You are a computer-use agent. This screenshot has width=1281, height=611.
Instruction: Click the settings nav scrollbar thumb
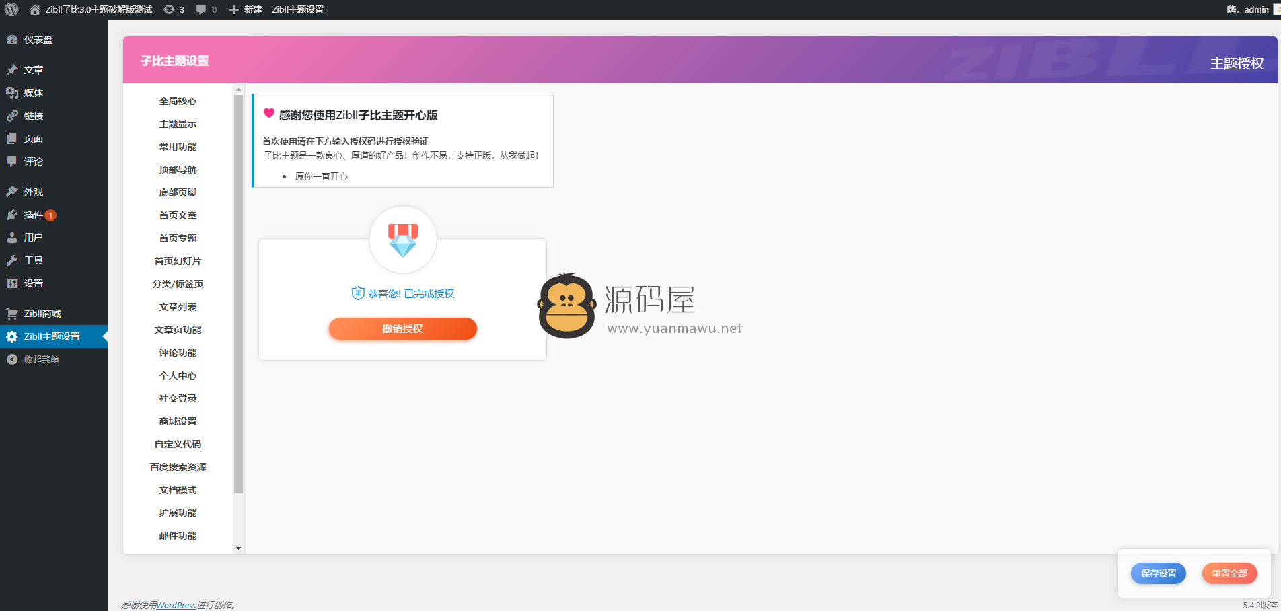[238, 294]
